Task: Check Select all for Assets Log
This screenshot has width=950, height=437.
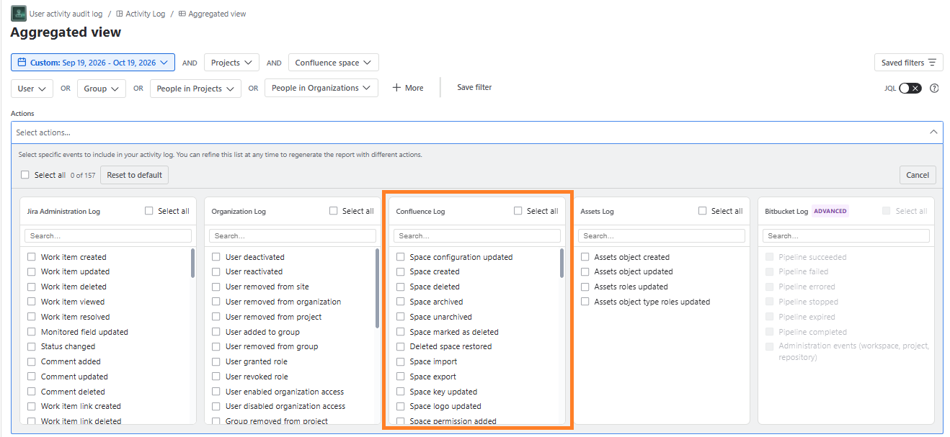Action: 703,211
